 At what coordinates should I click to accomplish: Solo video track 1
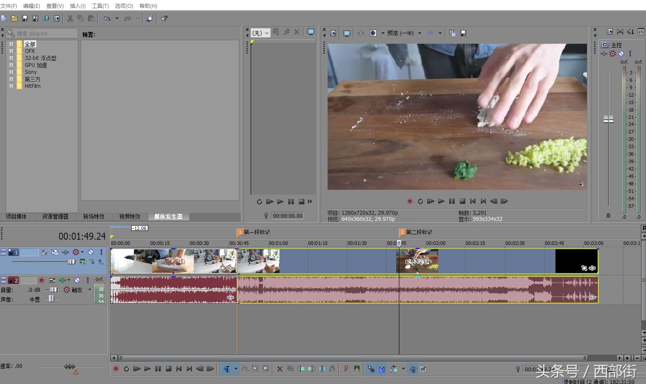point(101,252)
